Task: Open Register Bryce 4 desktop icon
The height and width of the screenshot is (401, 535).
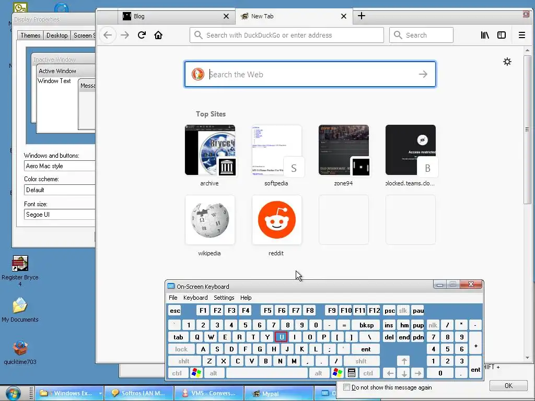Action: click(x=20, y=271)
